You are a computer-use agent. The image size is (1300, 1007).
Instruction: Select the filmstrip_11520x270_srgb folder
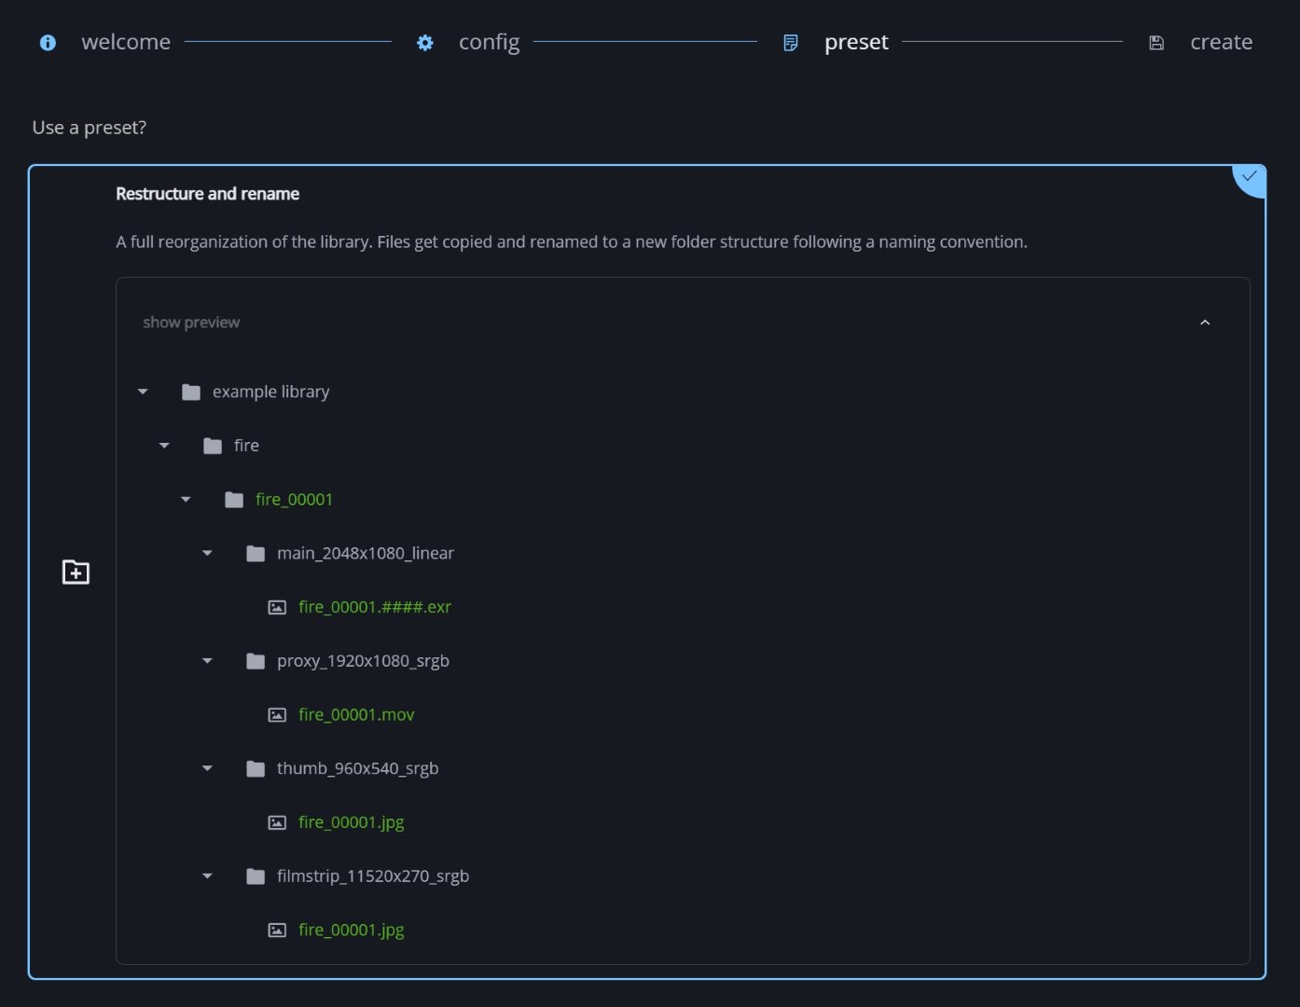point(372,876)
